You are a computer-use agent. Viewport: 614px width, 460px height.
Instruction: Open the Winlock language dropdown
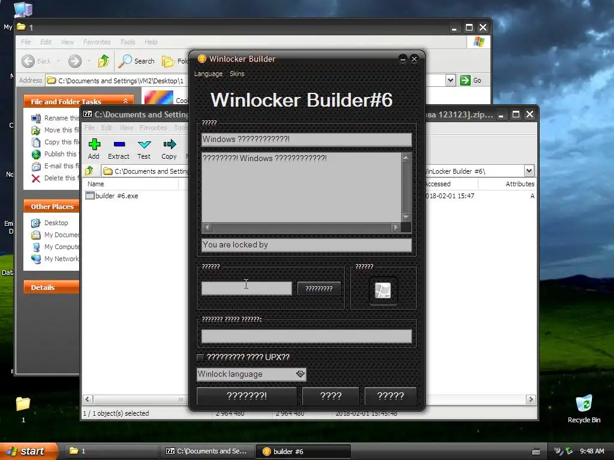click(x=300, y=374)
